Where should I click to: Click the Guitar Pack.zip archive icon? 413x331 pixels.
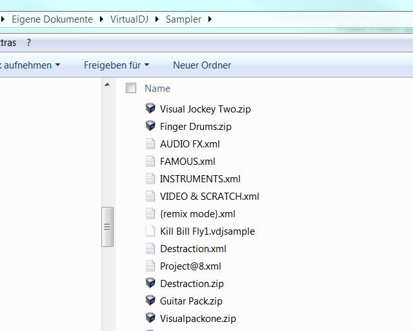(x=150, y=301)
